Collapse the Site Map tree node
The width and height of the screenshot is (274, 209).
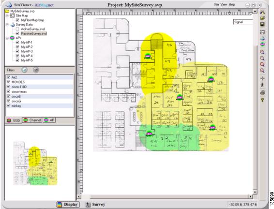coord(7,15)
